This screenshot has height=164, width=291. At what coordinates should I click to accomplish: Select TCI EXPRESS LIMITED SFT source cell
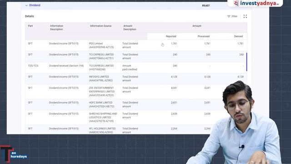101,56
